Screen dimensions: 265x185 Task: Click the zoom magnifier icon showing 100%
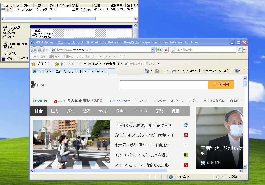pyautogui.click(x=228, y=176)
